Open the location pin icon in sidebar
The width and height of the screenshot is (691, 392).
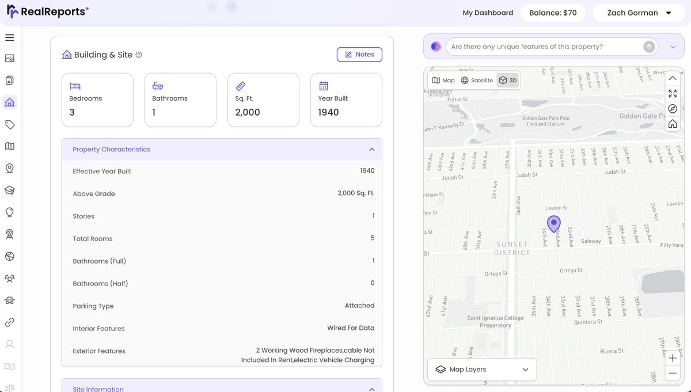pos(9,168)
